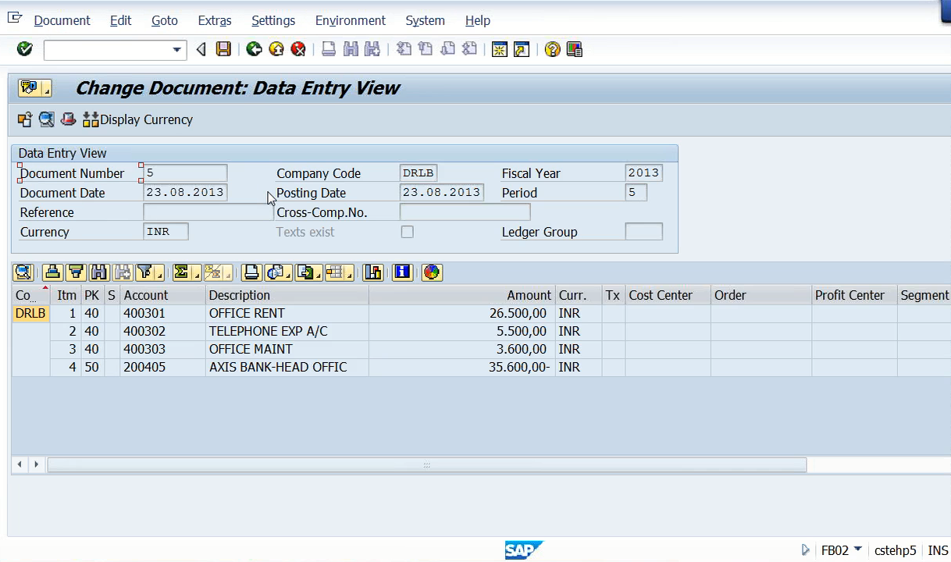Click the status bar expand triangle left of FB02
951x562 pixels.
806,550
